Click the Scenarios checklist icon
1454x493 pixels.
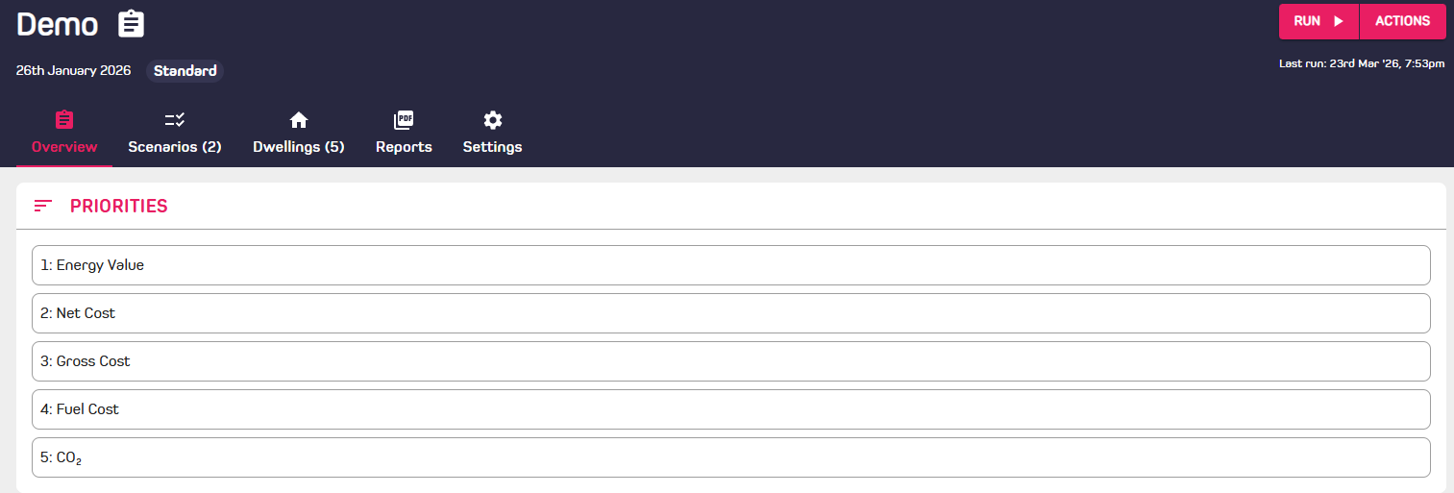tap(175, 120)
